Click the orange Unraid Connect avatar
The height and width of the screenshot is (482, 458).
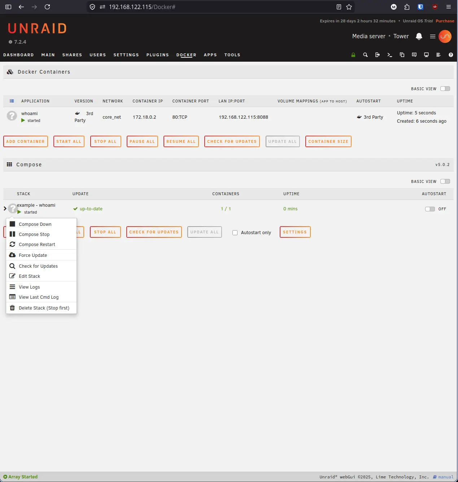pos(445,36)
